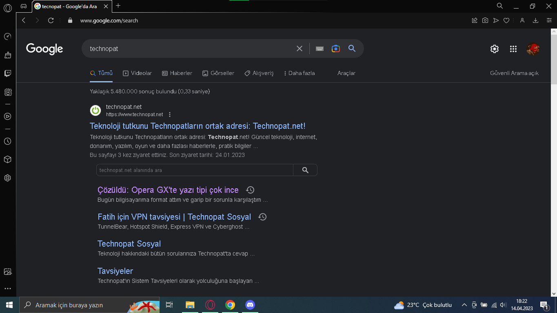Open a new browser tab

118,6
